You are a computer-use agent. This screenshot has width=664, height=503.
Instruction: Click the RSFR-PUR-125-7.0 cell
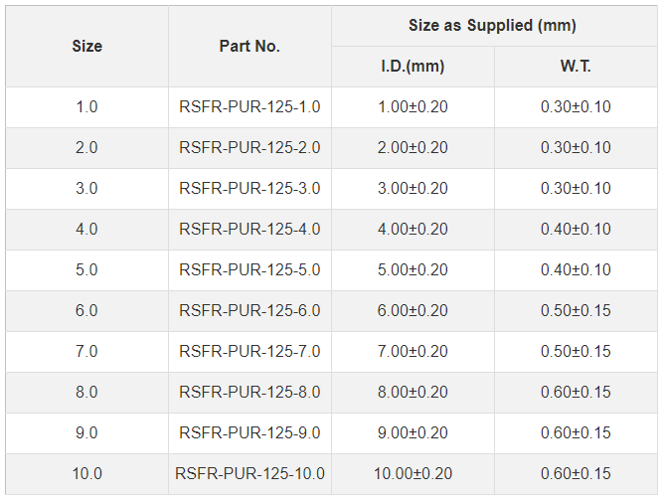coord(249,352)
